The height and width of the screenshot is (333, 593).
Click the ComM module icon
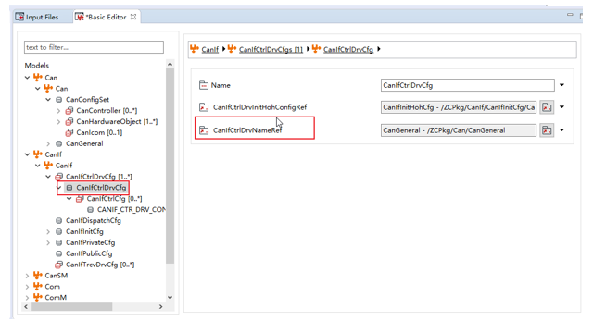(38, 297)
